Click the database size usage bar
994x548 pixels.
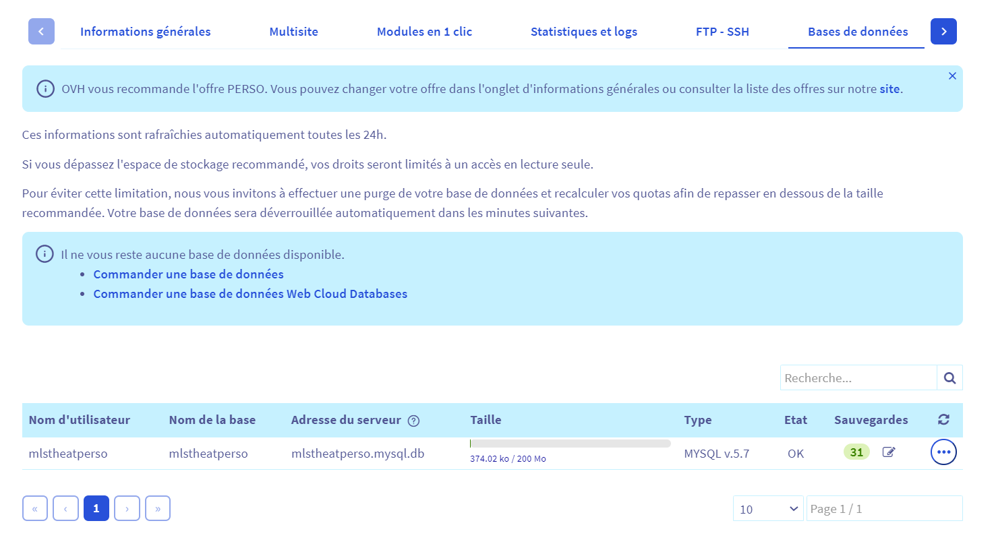click(570, 444)
